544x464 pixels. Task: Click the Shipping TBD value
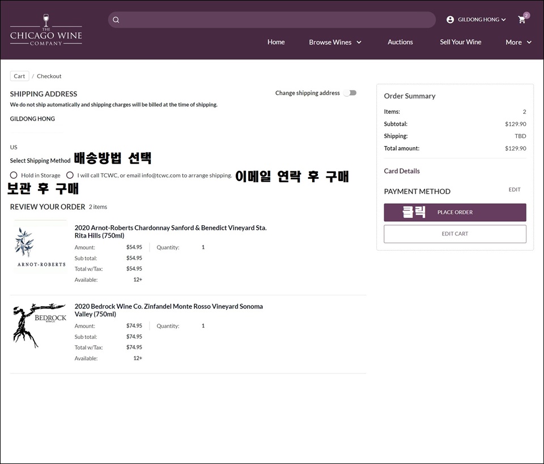[x=520, y=136]
